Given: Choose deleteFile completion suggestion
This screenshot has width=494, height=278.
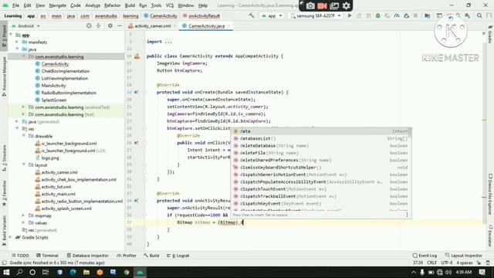Looking at the screenshot, I should point(321,153).
